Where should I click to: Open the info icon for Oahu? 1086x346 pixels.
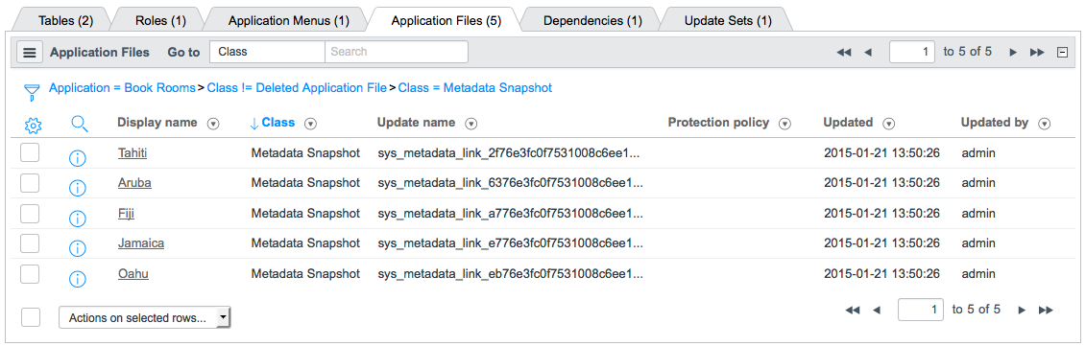78,279
